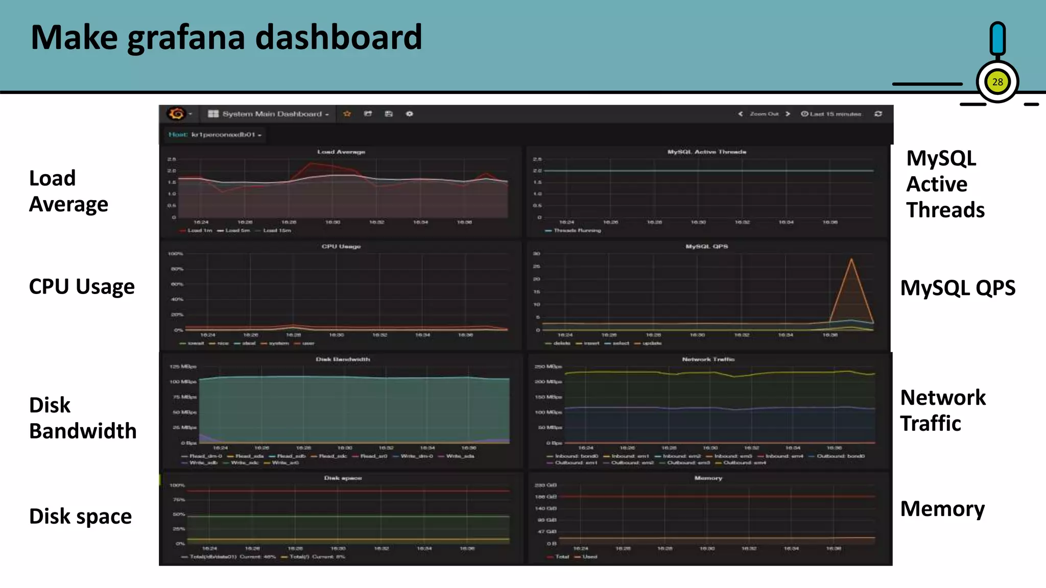Click the share dashboard icon
Image resolution: width=1046 pixels, height=588 pixels.
coord(368,114)
